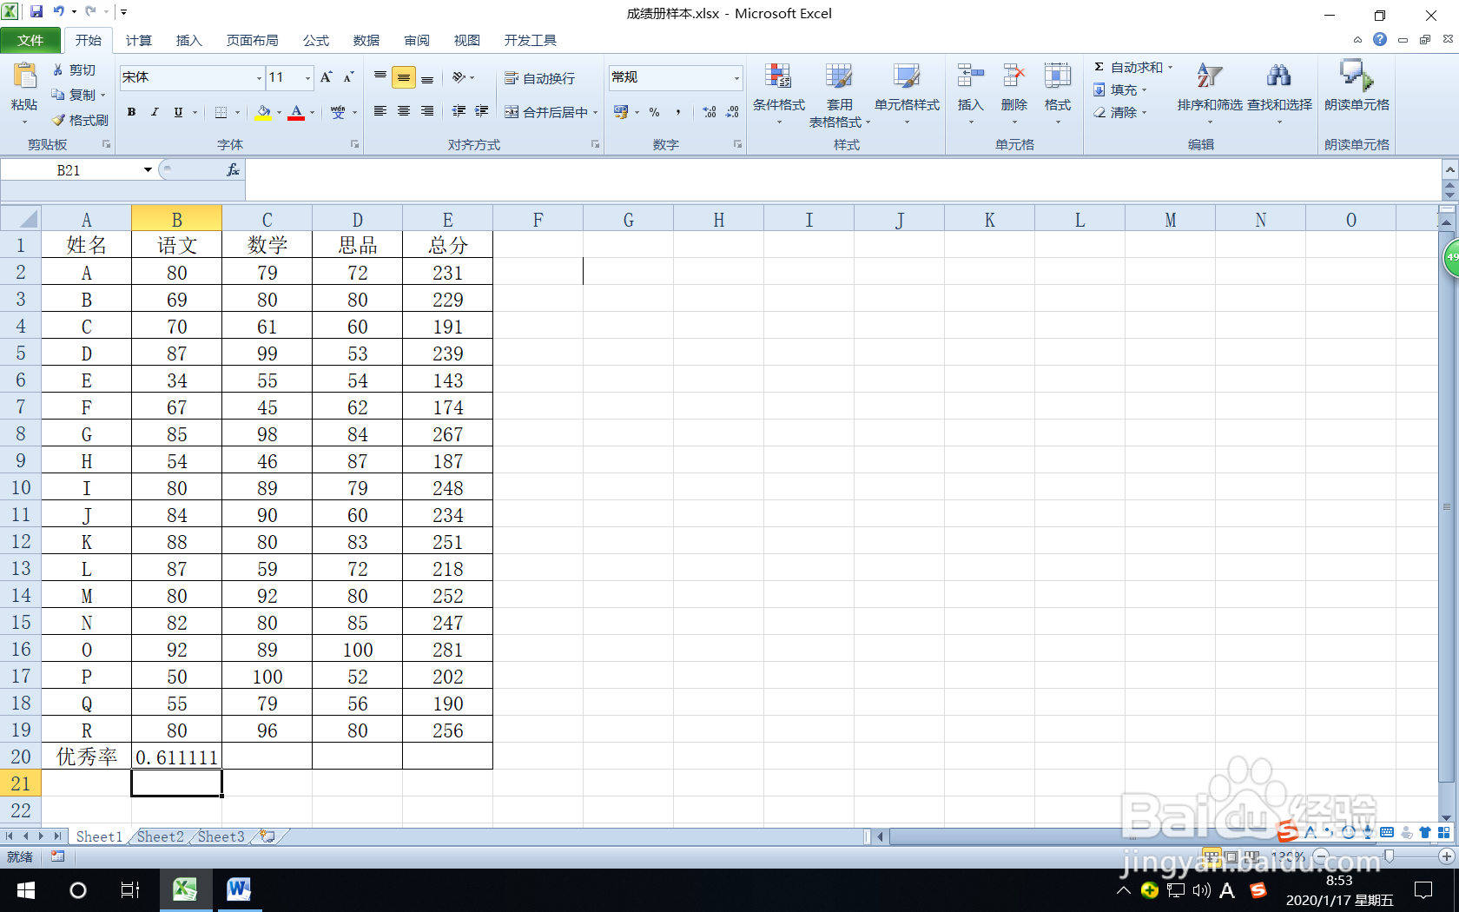The image size is (1459, 912).
Task: Click the Save icon in quick access toolbar
Action: tap(36, 12)
